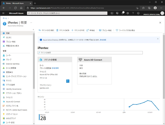Click フィードバックがある場合 in the toolbar
The width and height of the screenshot is (165, 125).
(125, 30)
